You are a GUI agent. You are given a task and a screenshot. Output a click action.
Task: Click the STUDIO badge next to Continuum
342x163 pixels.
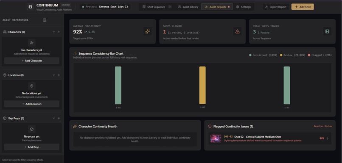65,5
